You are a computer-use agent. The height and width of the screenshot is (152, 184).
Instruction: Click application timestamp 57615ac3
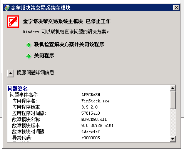click(x=90, y=113)
